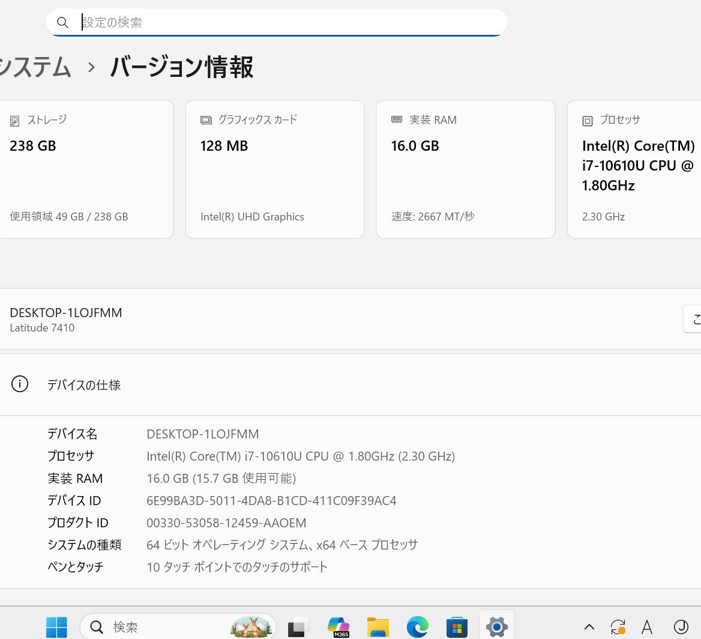Click the info icon beside デバイスの仕様
Viewport: 701px width, 639px height.
(x=20, y=384)
